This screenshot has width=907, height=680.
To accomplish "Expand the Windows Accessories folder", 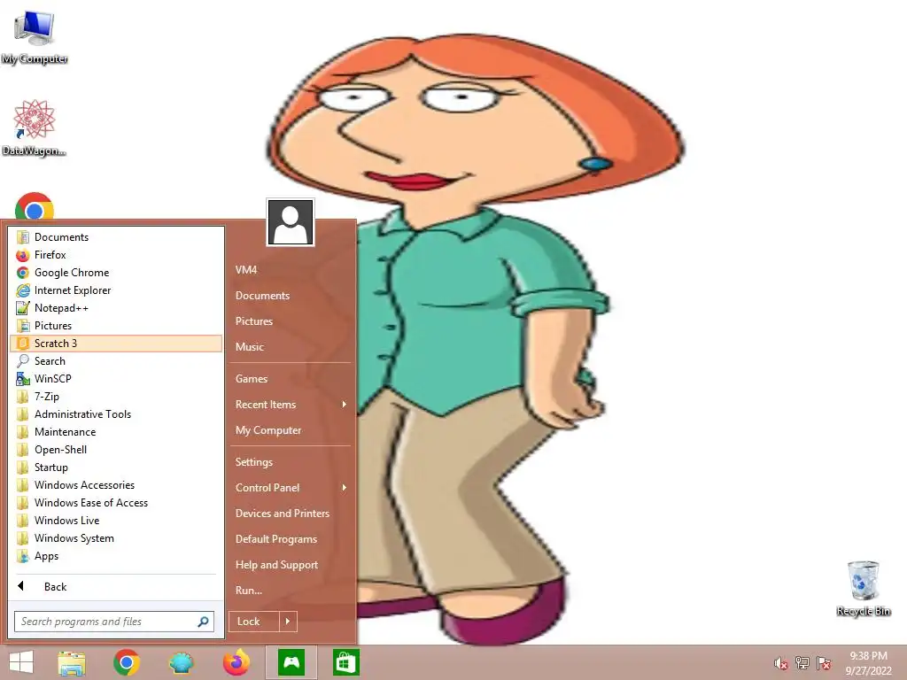I will pyautogui.click(x=116, y=485).
